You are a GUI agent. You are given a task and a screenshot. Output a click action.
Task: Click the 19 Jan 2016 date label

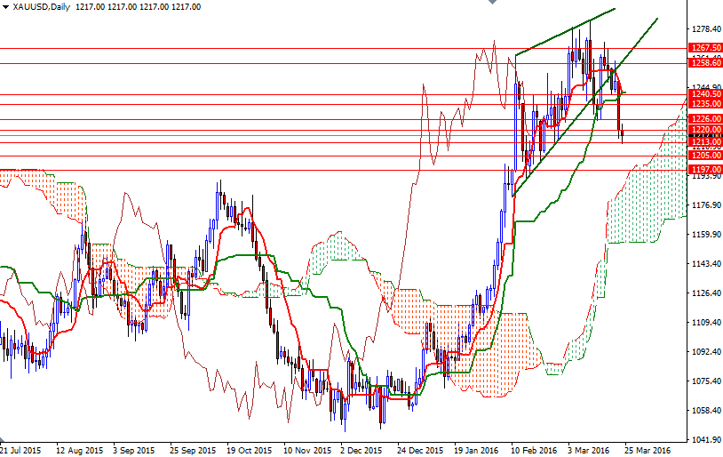(476, 450)
